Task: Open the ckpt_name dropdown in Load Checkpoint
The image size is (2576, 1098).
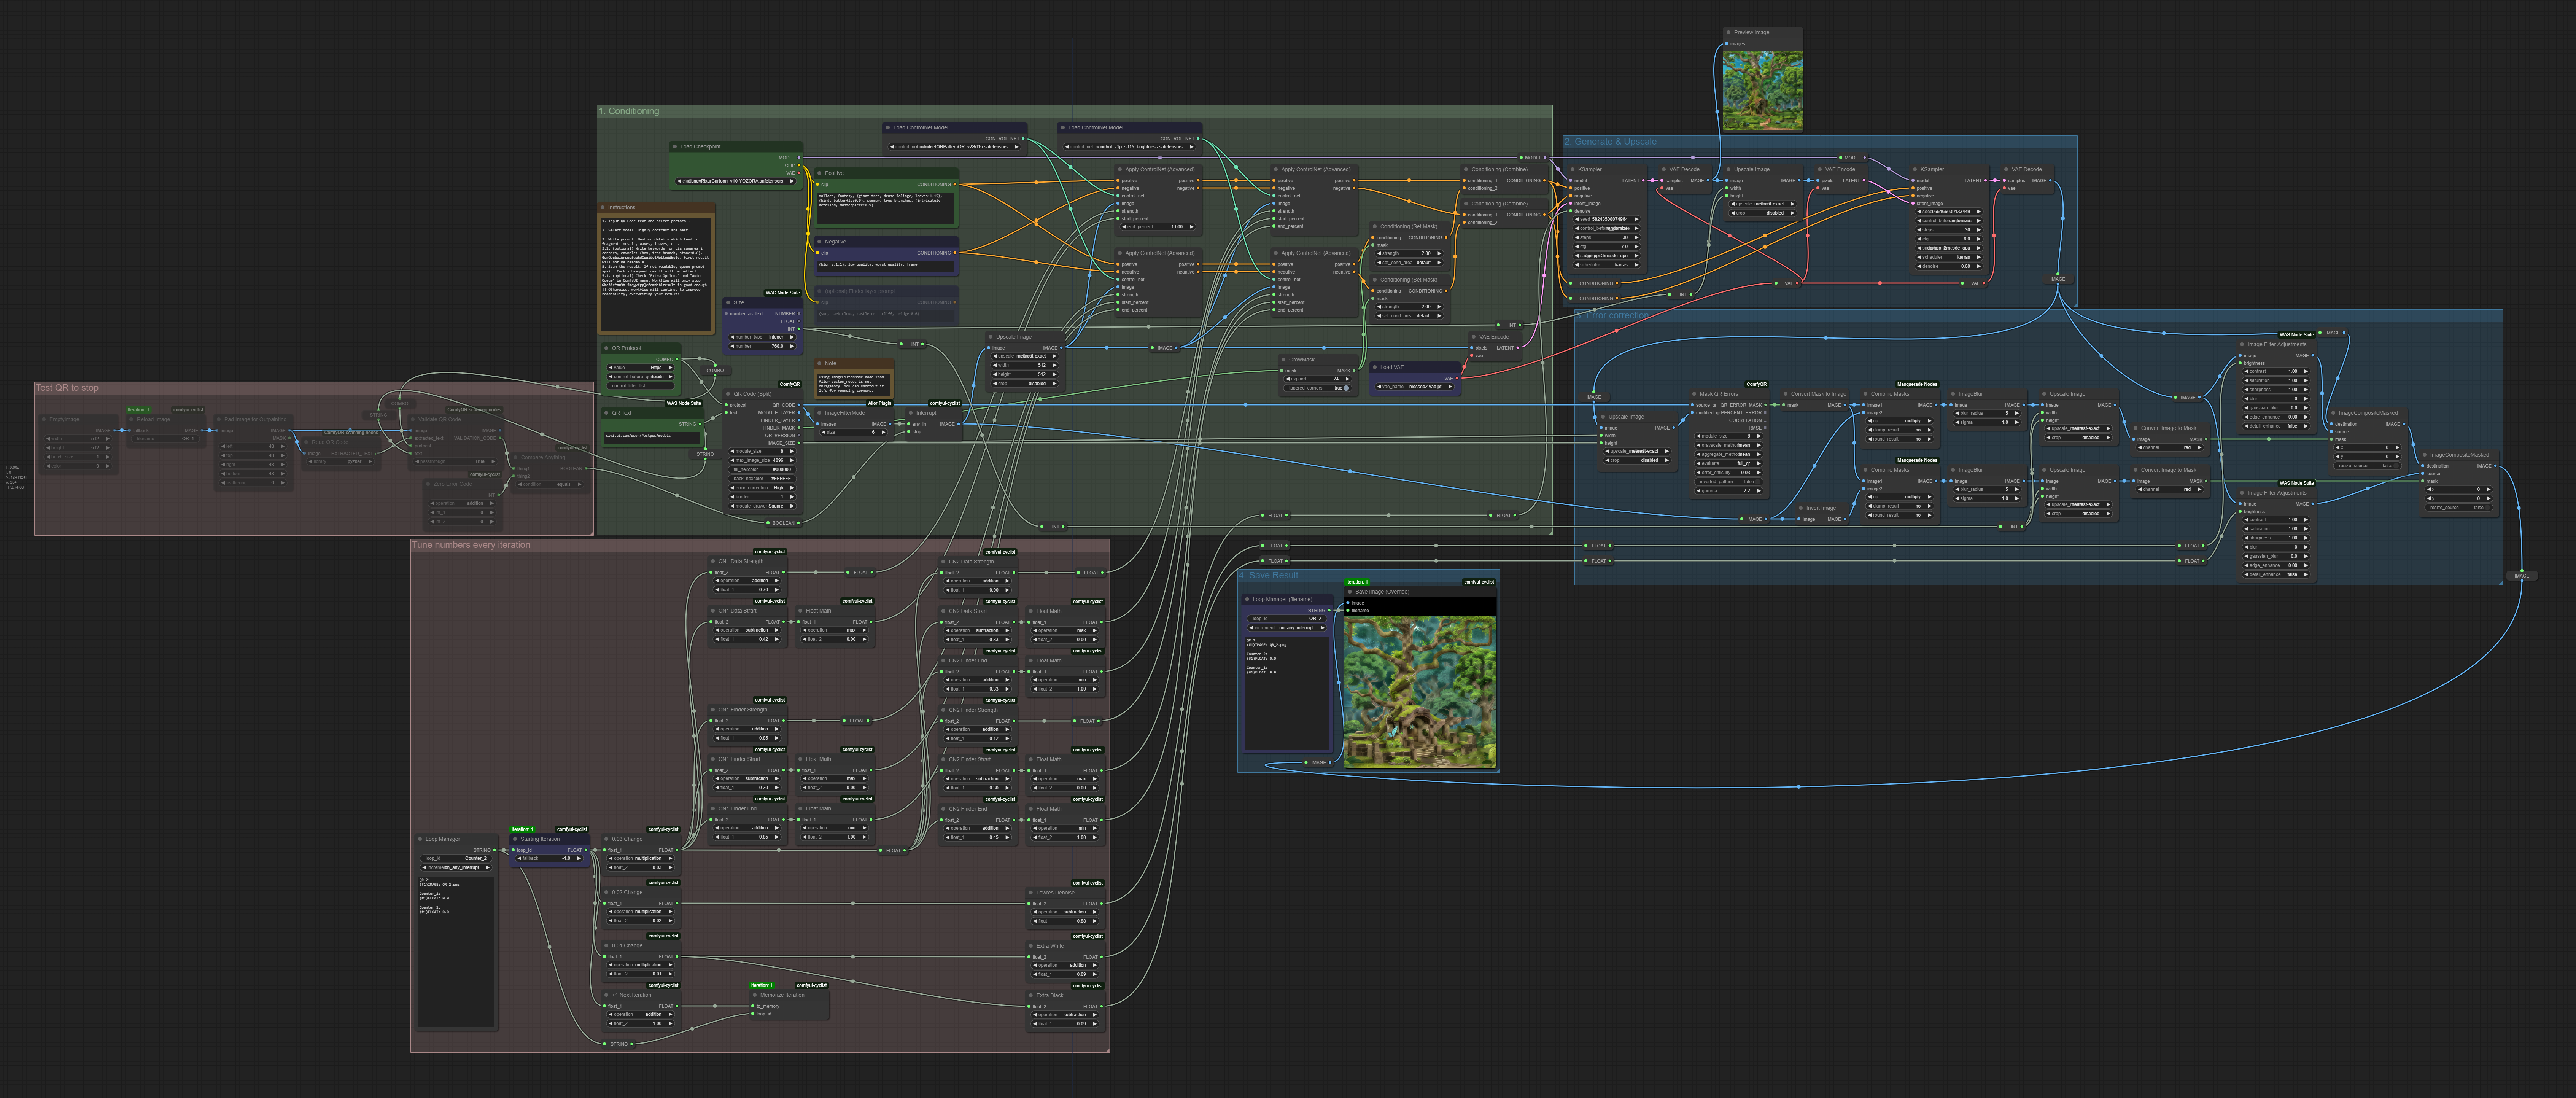Action: (x=735, y=181)
